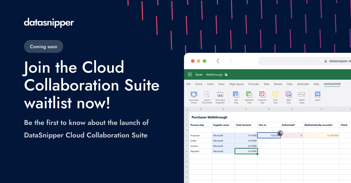Open the Page Layout tab
Viewport: 351px width, 183px height.
click(x=236, y=84)
